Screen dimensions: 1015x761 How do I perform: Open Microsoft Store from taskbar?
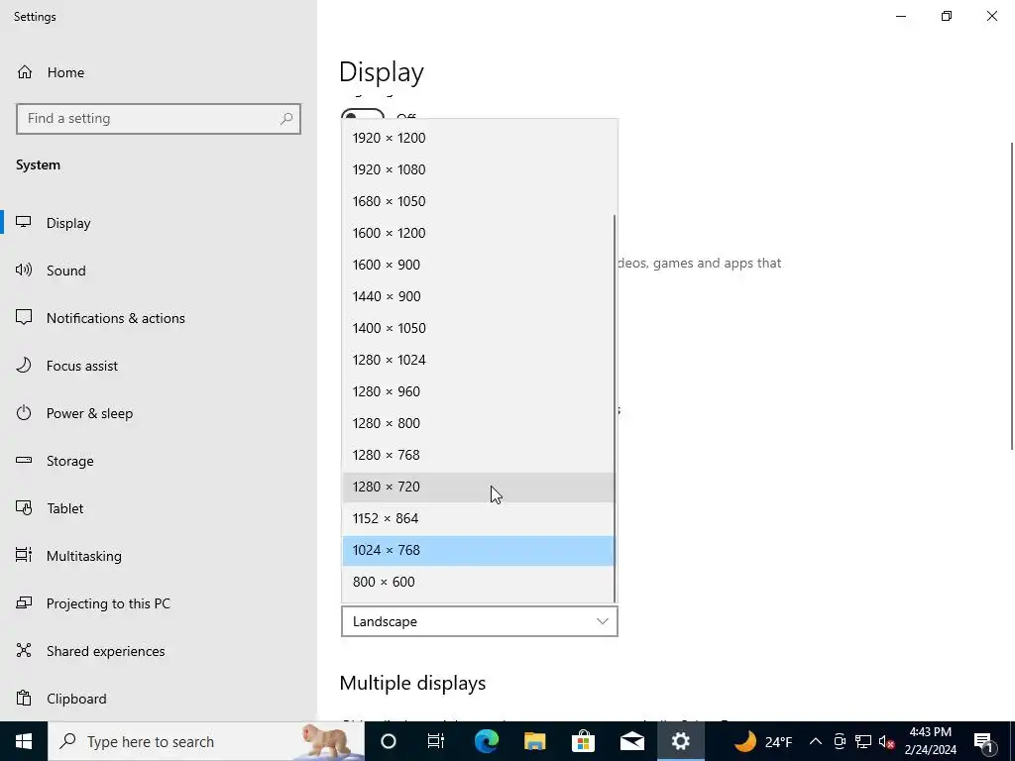click(x=583, y=741)
